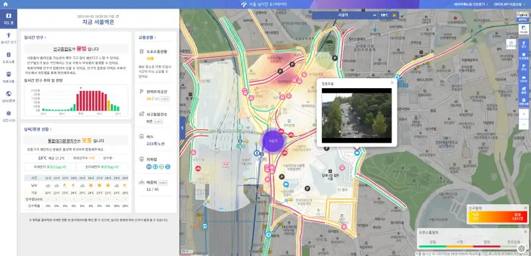
Task: Expand the 교통상황 section heading
Action: tap(147, 38)
